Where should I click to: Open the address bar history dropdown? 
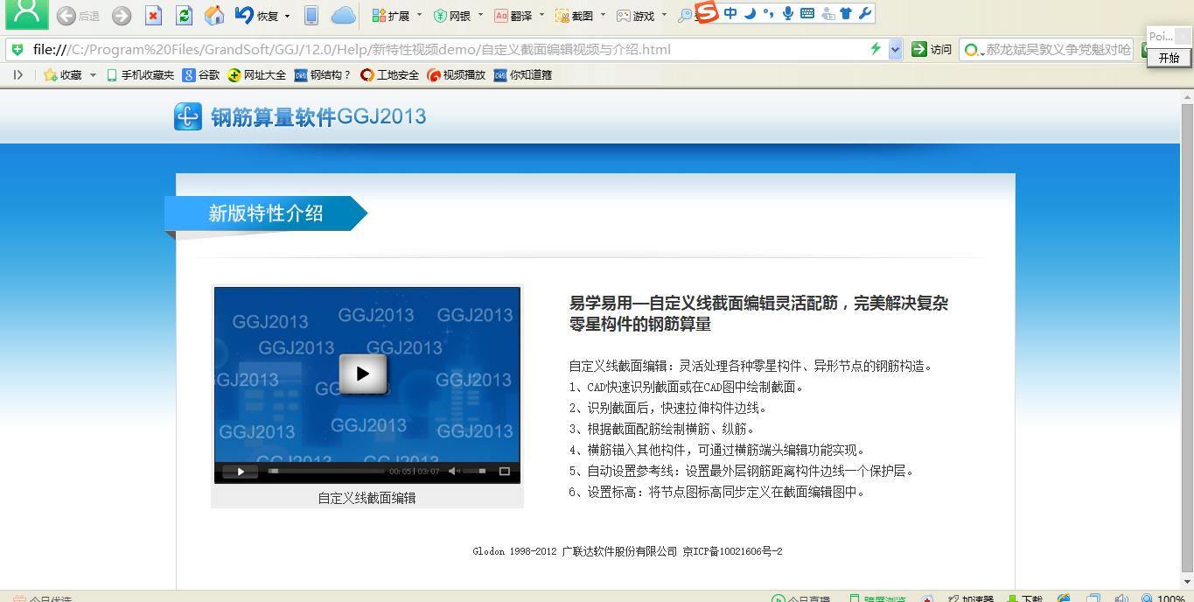895,50
